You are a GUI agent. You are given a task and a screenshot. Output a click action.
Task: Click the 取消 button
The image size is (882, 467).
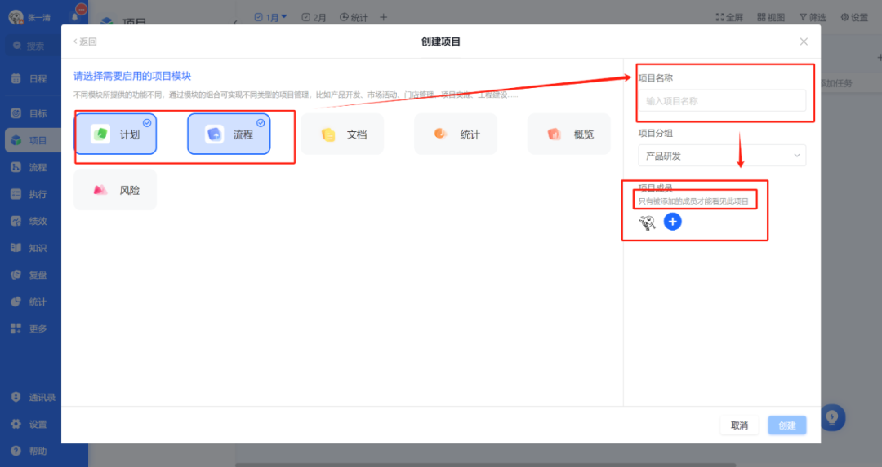point(739,425)
